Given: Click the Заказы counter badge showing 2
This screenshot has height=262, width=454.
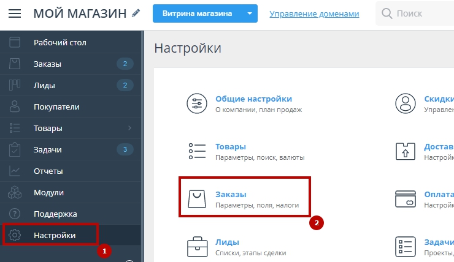Looking at the screenshot, I should click(x=125, y=64).
